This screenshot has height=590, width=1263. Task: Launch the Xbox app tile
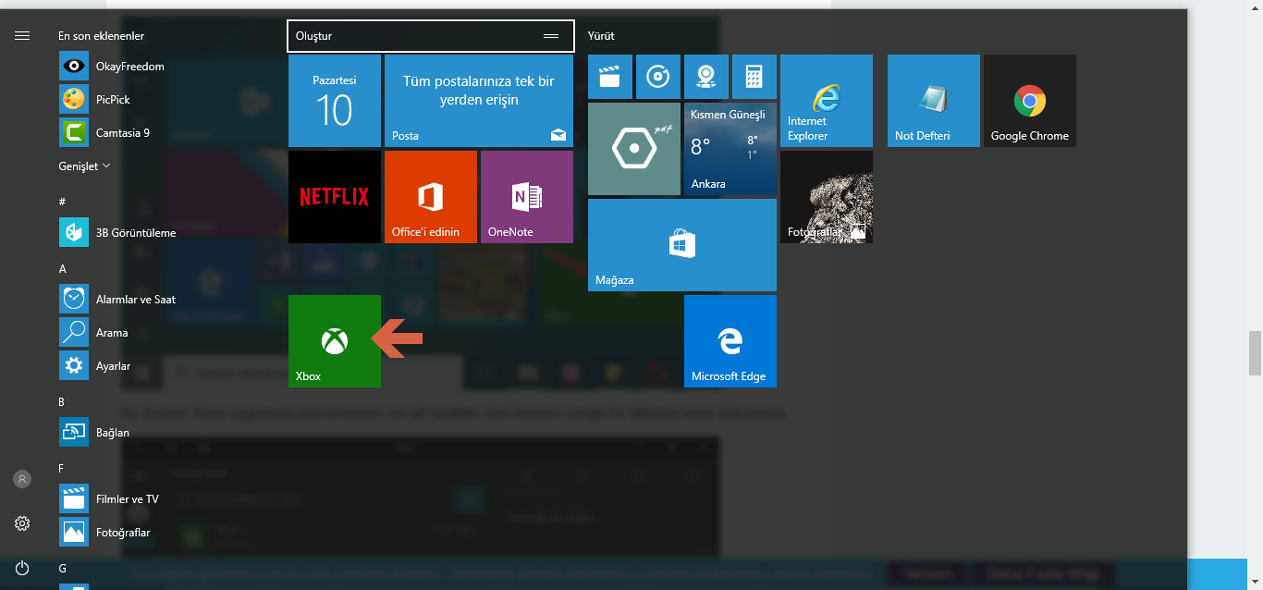334,340
